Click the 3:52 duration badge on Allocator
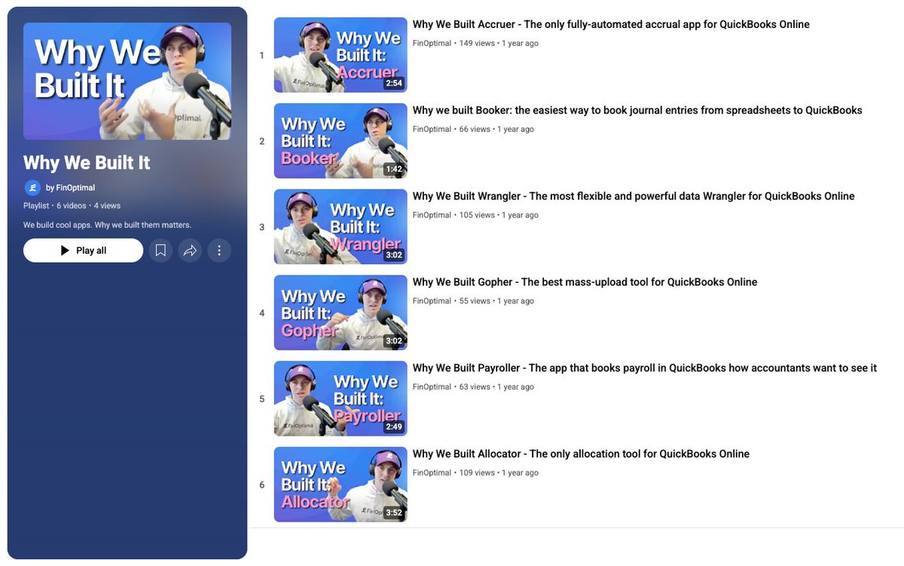 [x=394, y=513]
